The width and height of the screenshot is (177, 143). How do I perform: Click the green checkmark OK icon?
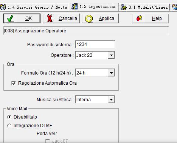[x=10, y=18]
